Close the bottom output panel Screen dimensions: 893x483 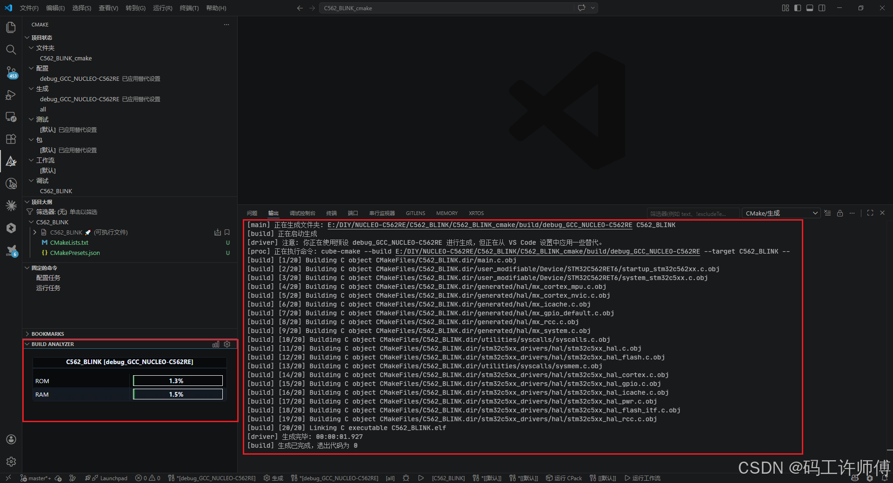coord(882,213)
